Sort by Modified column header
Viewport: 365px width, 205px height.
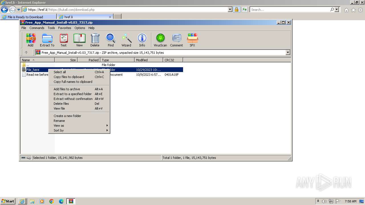149,60
